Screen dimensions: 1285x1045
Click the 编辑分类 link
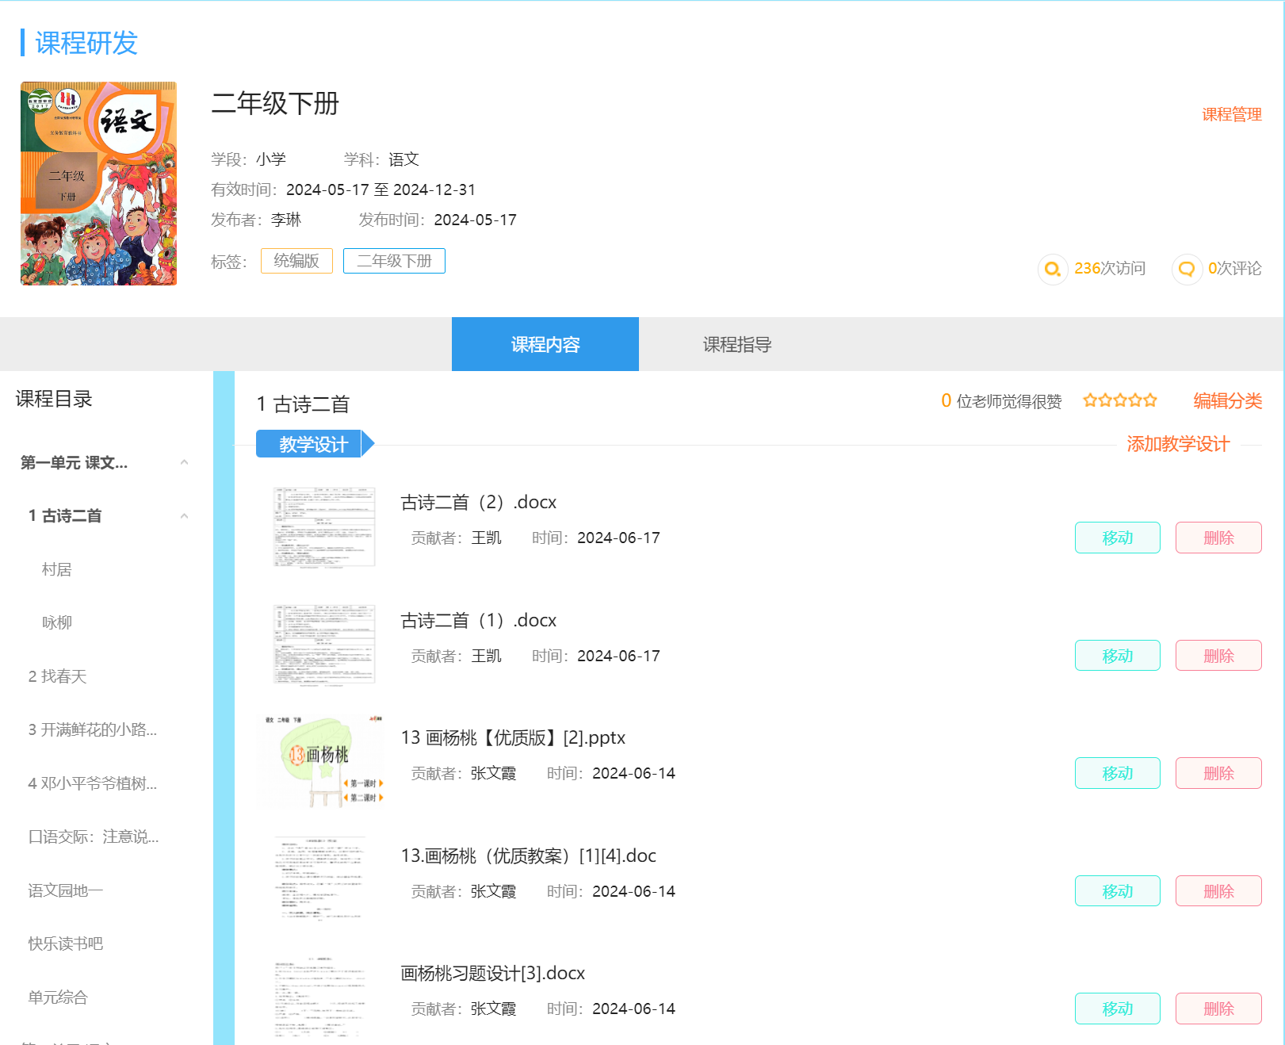(x=1228, y=400)
